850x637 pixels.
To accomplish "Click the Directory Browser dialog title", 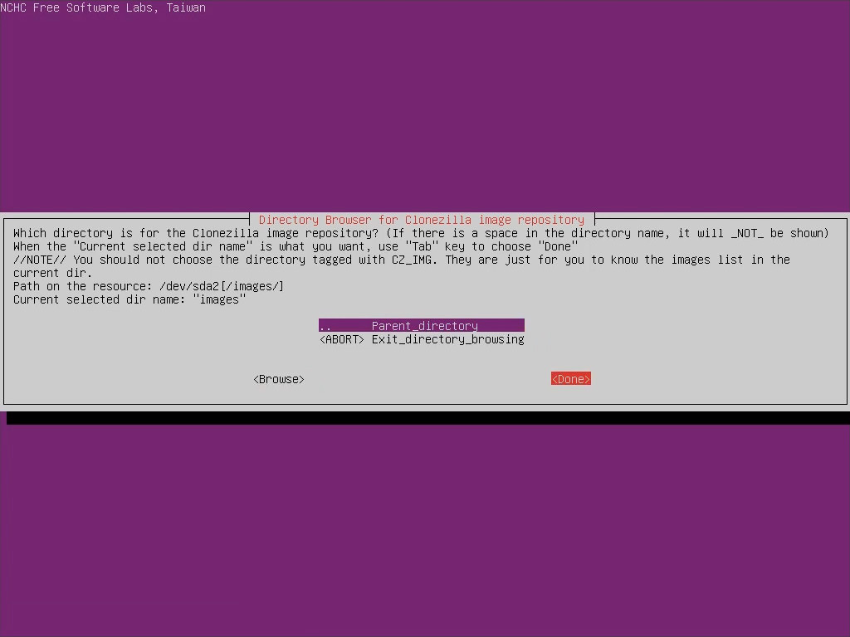I will 421,220.
